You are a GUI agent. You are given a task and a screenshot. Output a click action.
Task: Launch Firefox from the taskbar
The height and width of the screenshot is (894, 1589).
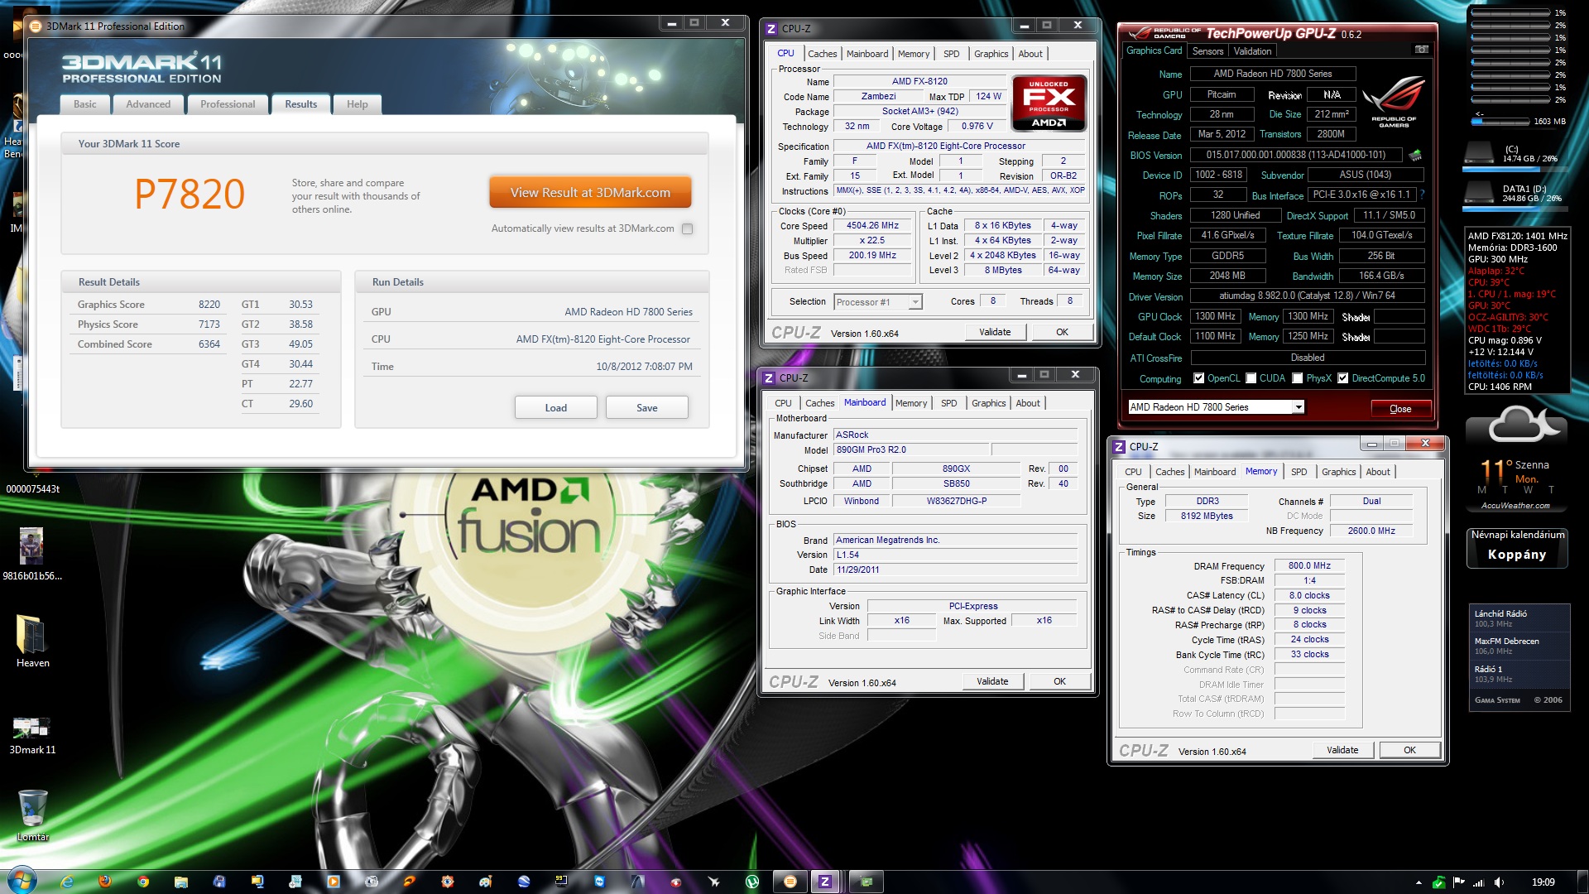point(104,882)
